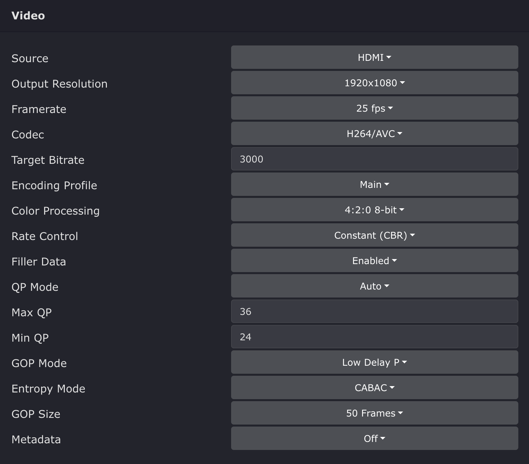Open GOP Mode Low Delay P dropdown
This screenshot has width=529, height=464.
(x=374, y=362)
